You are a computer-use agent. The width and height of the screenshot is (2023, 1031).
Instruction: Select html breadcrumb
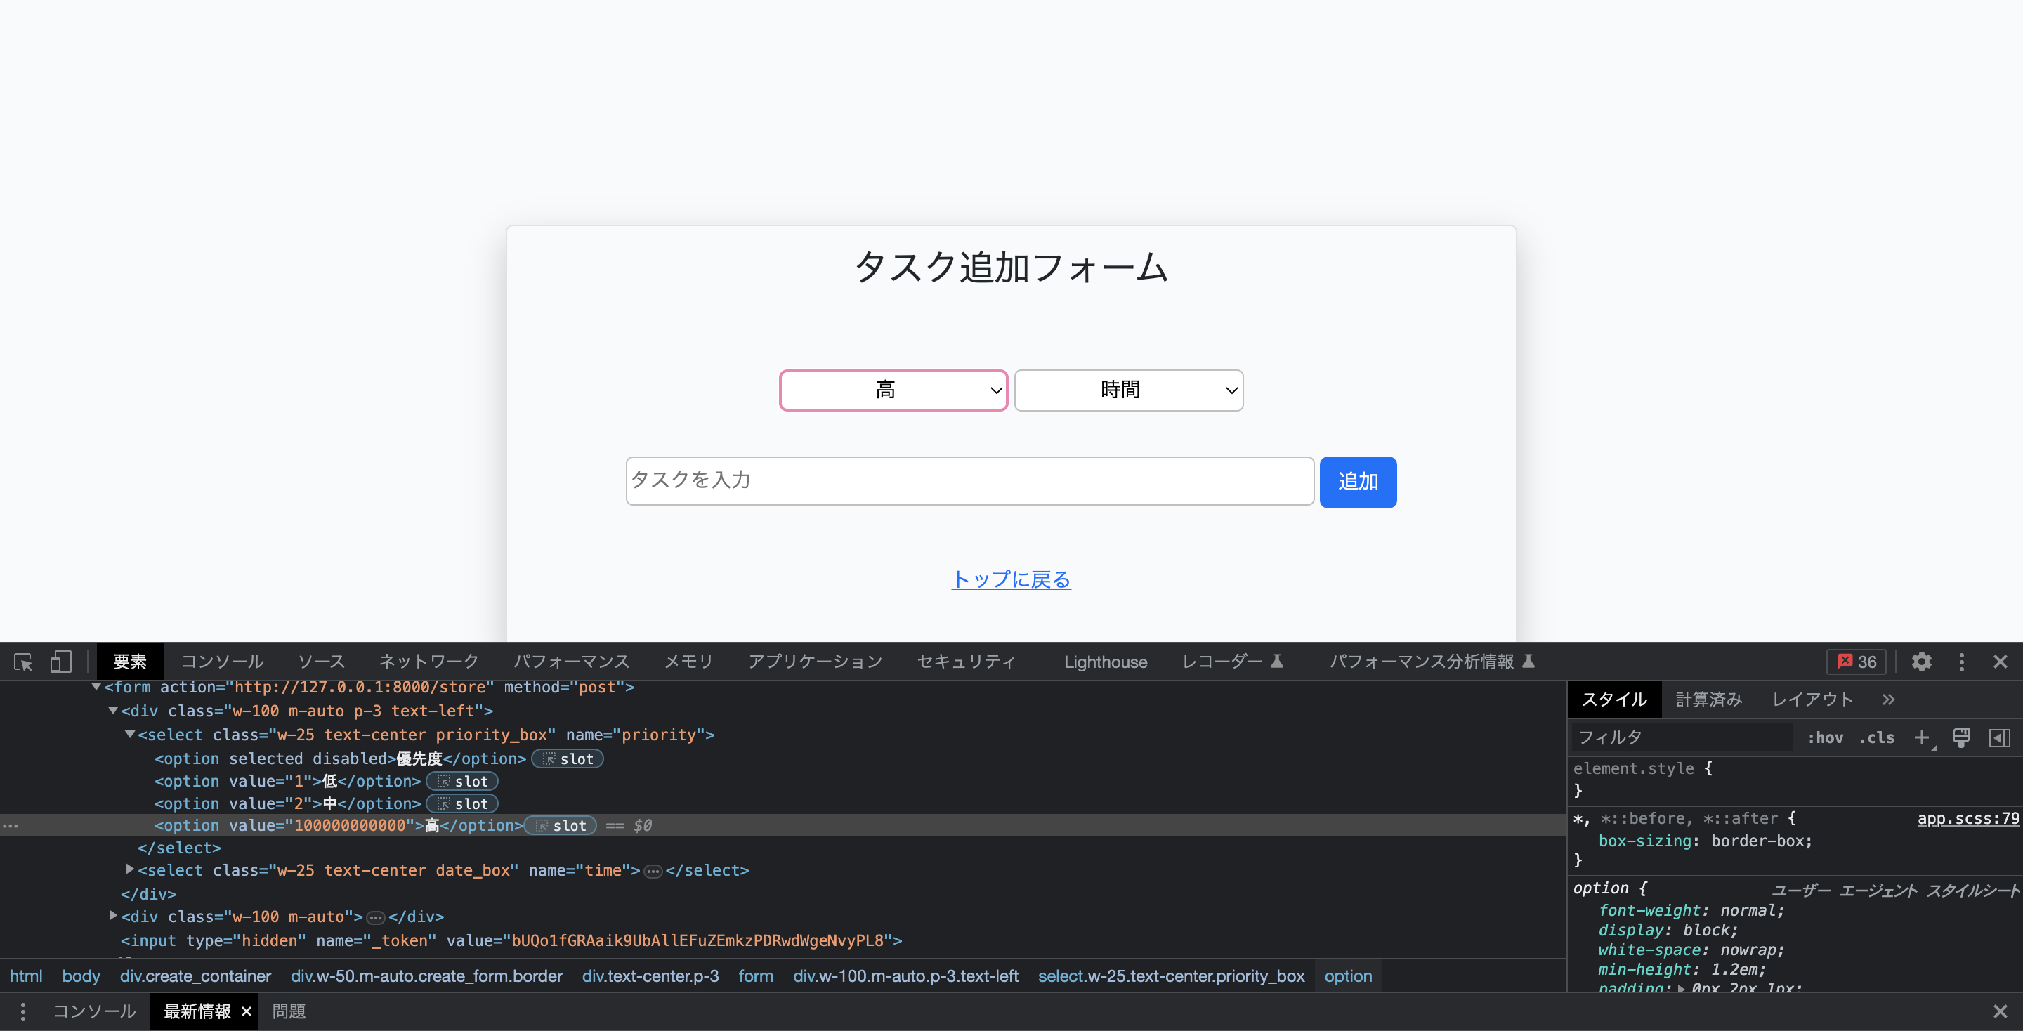coord(26,976)
